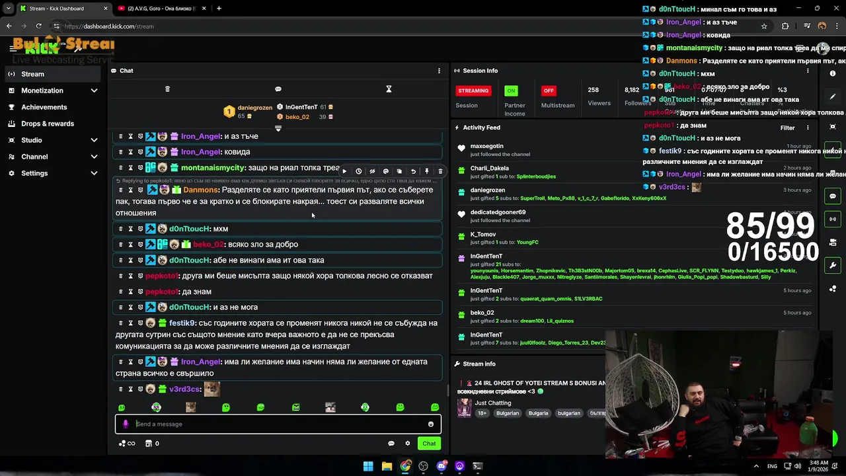This screenshot has width=846, height=476.
Task: Click speech bubble icon beside chat gear
Action: [x=391, y=444]
